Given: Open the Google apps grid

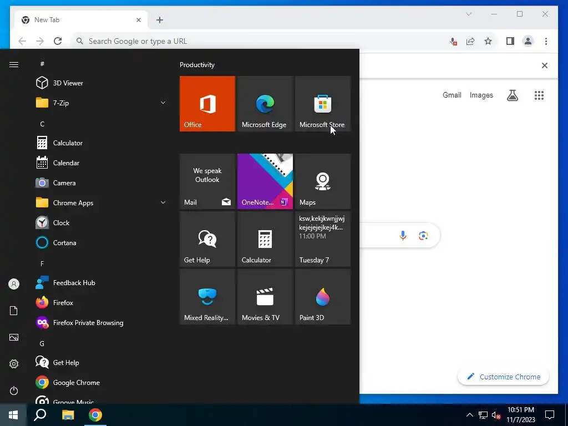Looking at the screenshot, I should tap(539, 95).
